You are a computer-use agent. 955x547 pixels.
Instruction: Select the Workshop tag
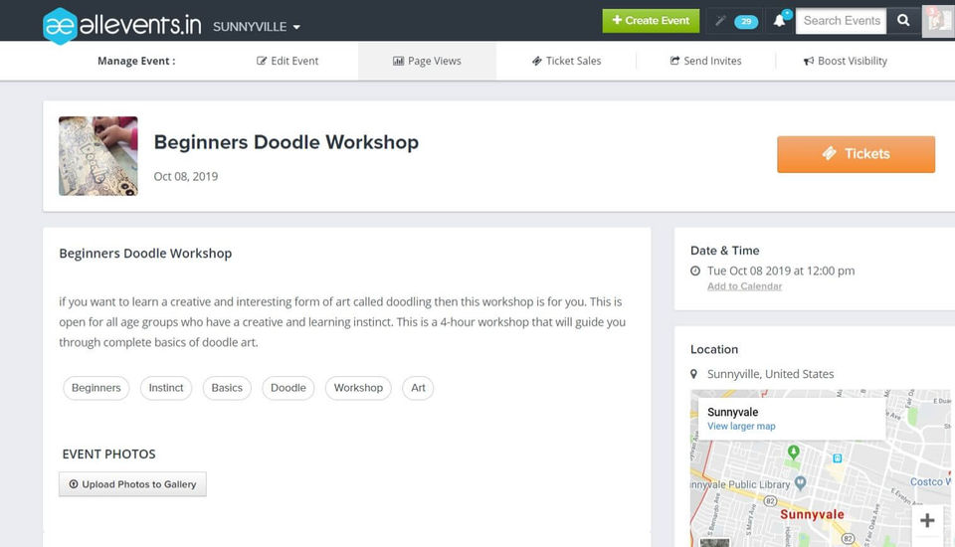point(358,388)
